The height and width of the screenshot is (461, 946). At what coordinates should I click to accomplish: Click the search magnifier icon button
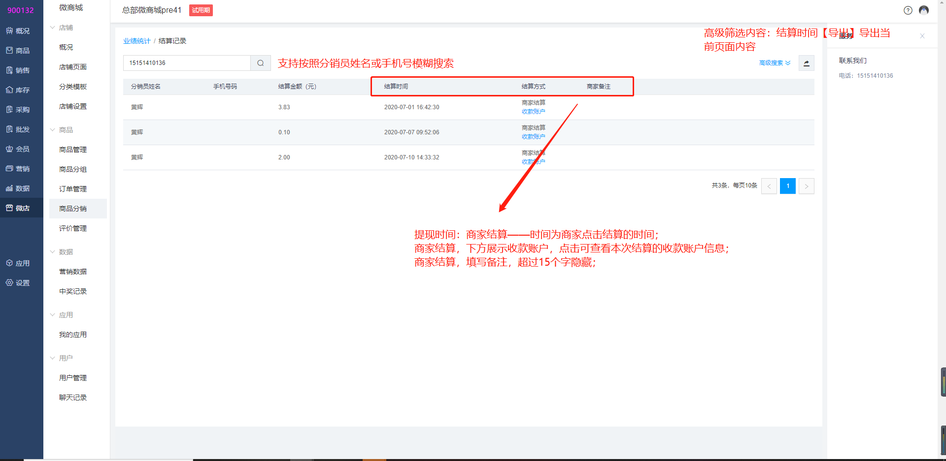coord(261,63)
